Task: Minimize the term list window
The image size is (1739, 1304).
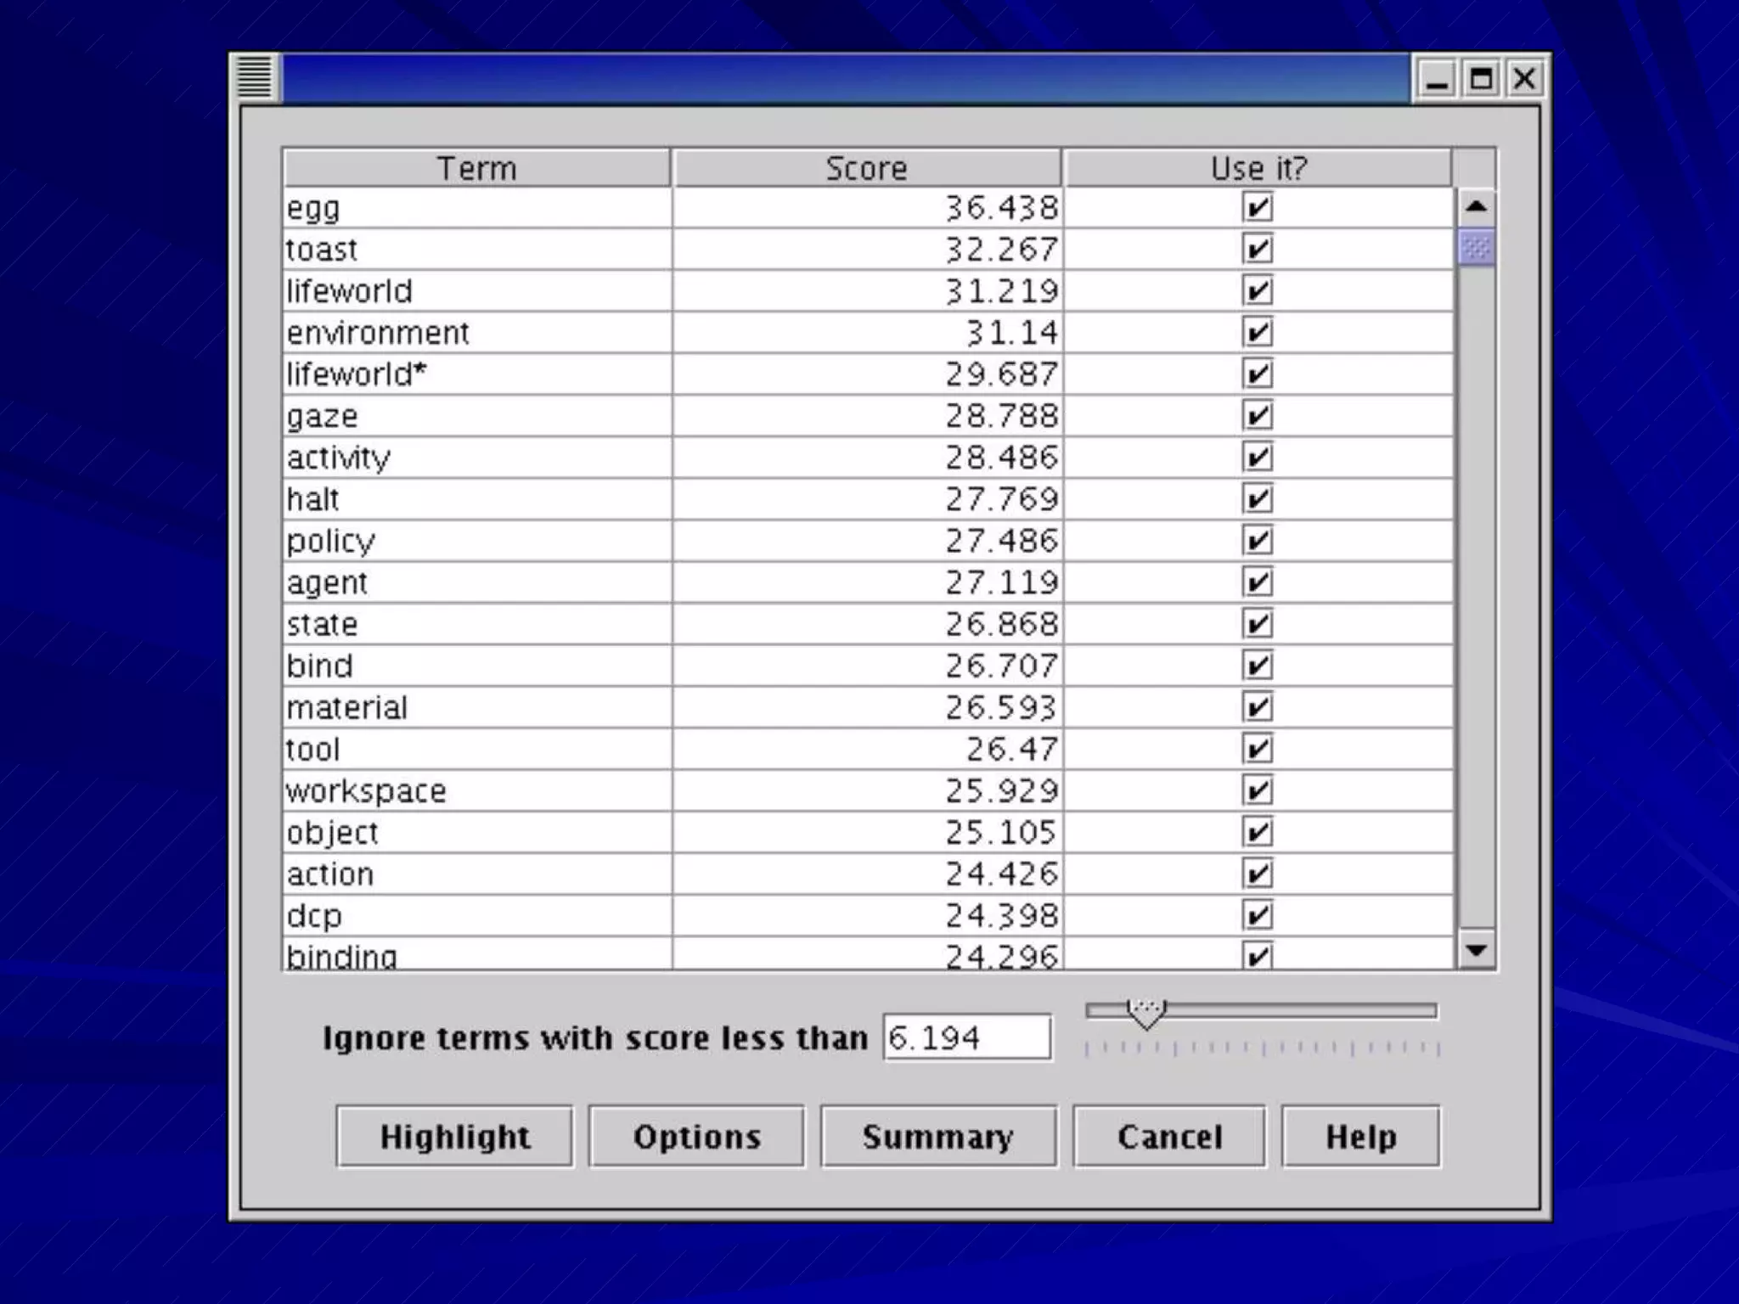Action: coord(1437,80)
